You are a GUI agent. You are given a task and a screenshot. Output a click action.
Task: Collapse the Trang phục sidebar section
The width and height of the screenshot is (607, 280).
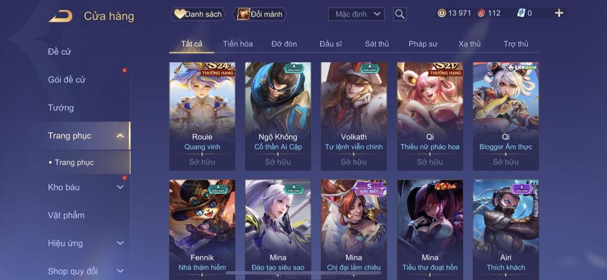(x=120, y=136)
